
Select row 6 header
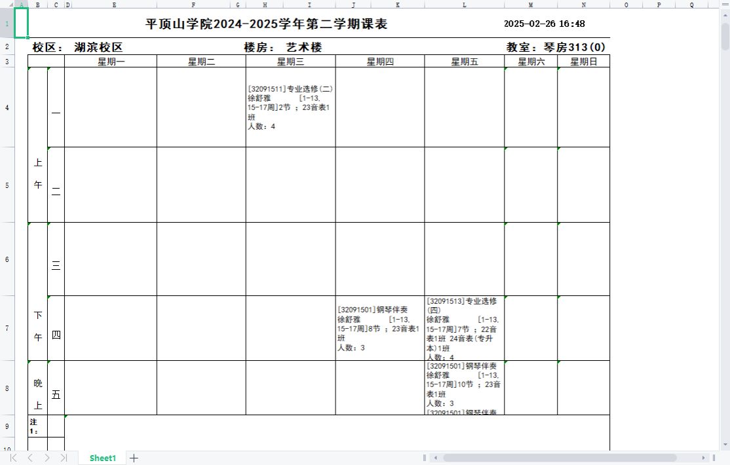(x=7, y=259)
